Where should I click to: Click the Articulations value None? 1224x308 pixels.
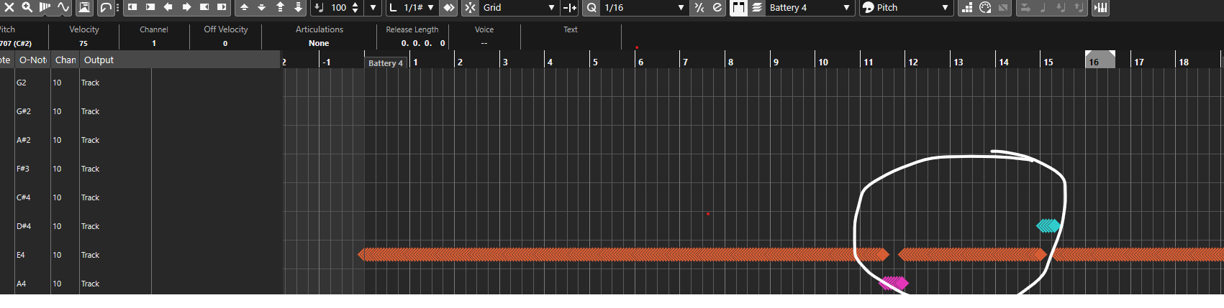click(319, 43)
